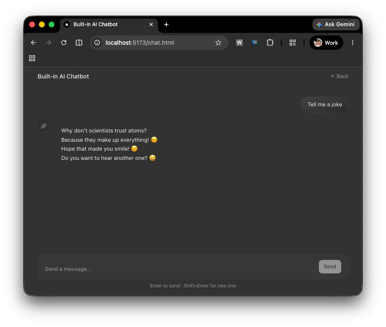
Task: Open Chrome's three-dot menu
Action: coord(353,43)
